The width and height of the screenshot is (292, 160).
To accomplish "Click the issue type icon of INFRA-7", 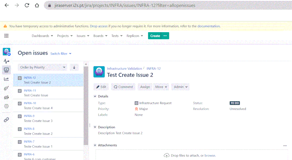I will 20,142.
